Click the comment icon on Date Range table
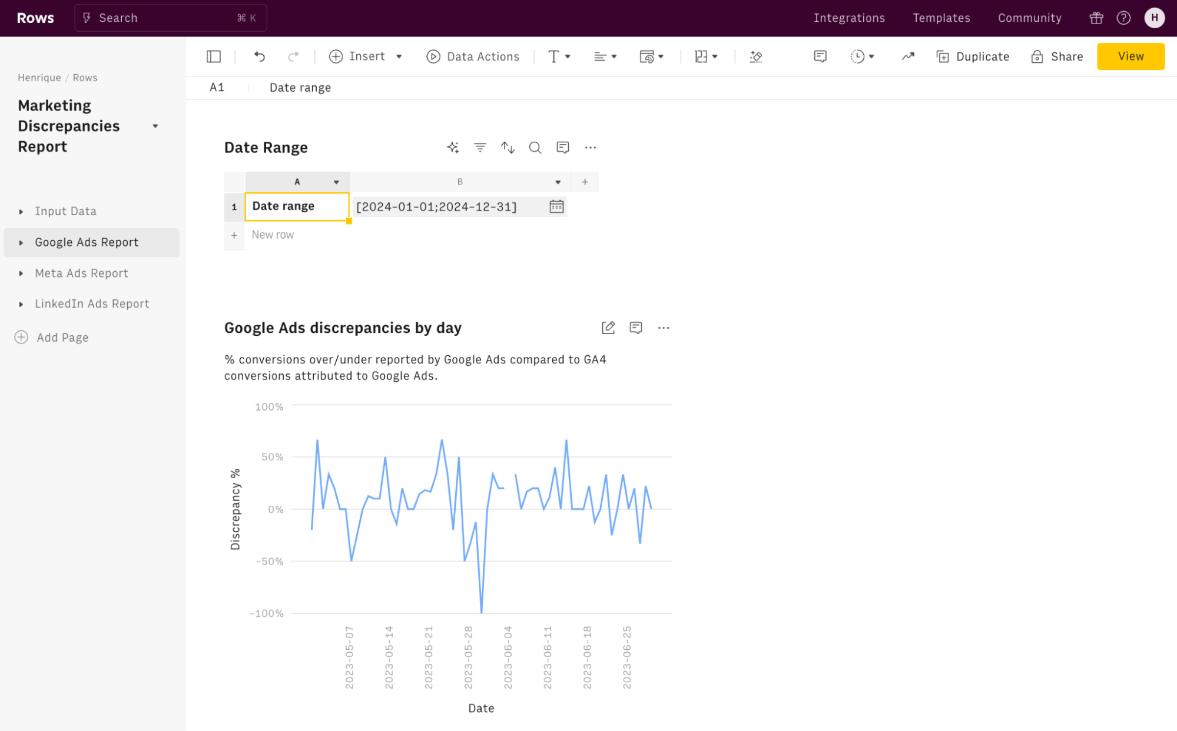Viewport: 1177px width, 731px height. [x=563, y=148]
